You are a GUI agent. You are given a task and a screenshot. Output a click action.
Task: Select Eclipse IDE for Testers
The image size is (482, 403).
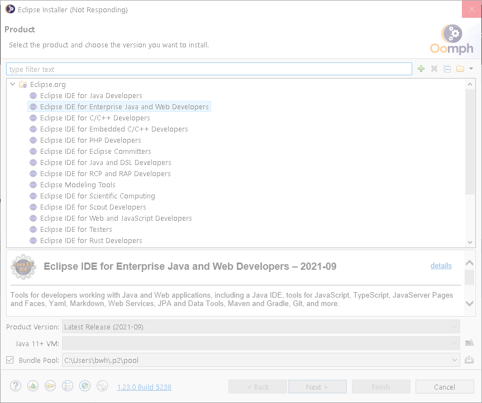click(76, 230)
